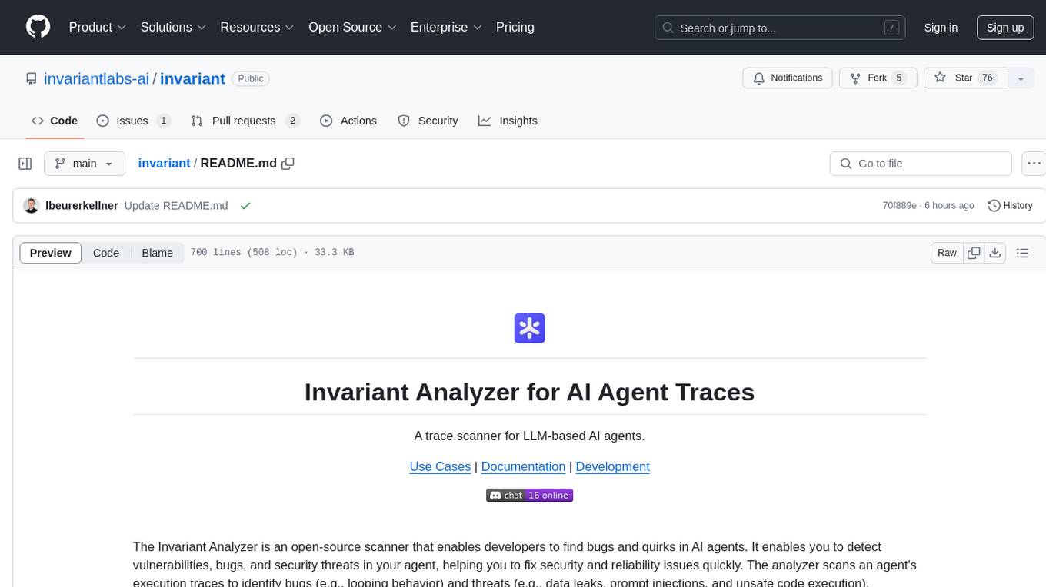Image resolution: width=1046 pixels, height=587 pixels.
Task: Click the Fork count 5
Action: click(x=898, y=78)
